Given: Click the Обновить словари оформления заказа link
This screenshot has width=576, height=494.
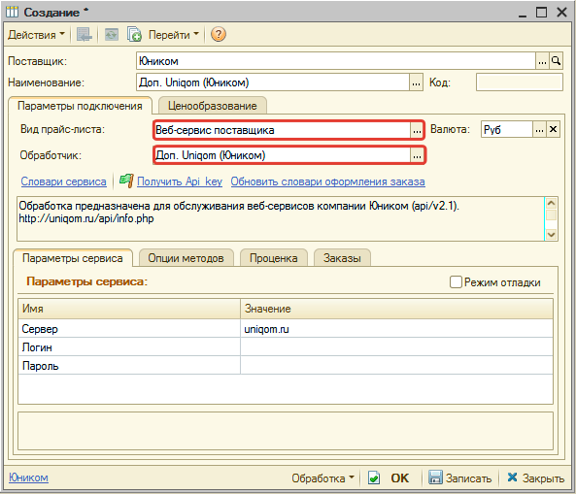Looking at the screenshot, I should tap(327, 181).
